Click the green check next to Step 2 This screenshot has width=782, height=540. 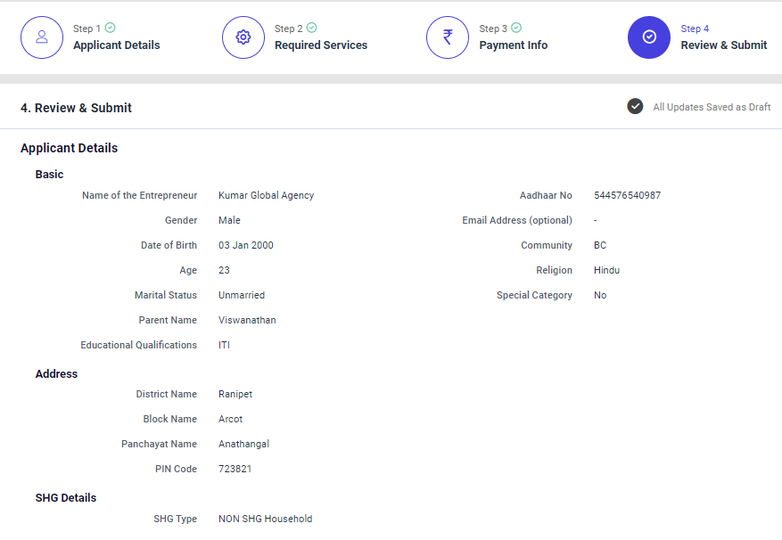312,29
